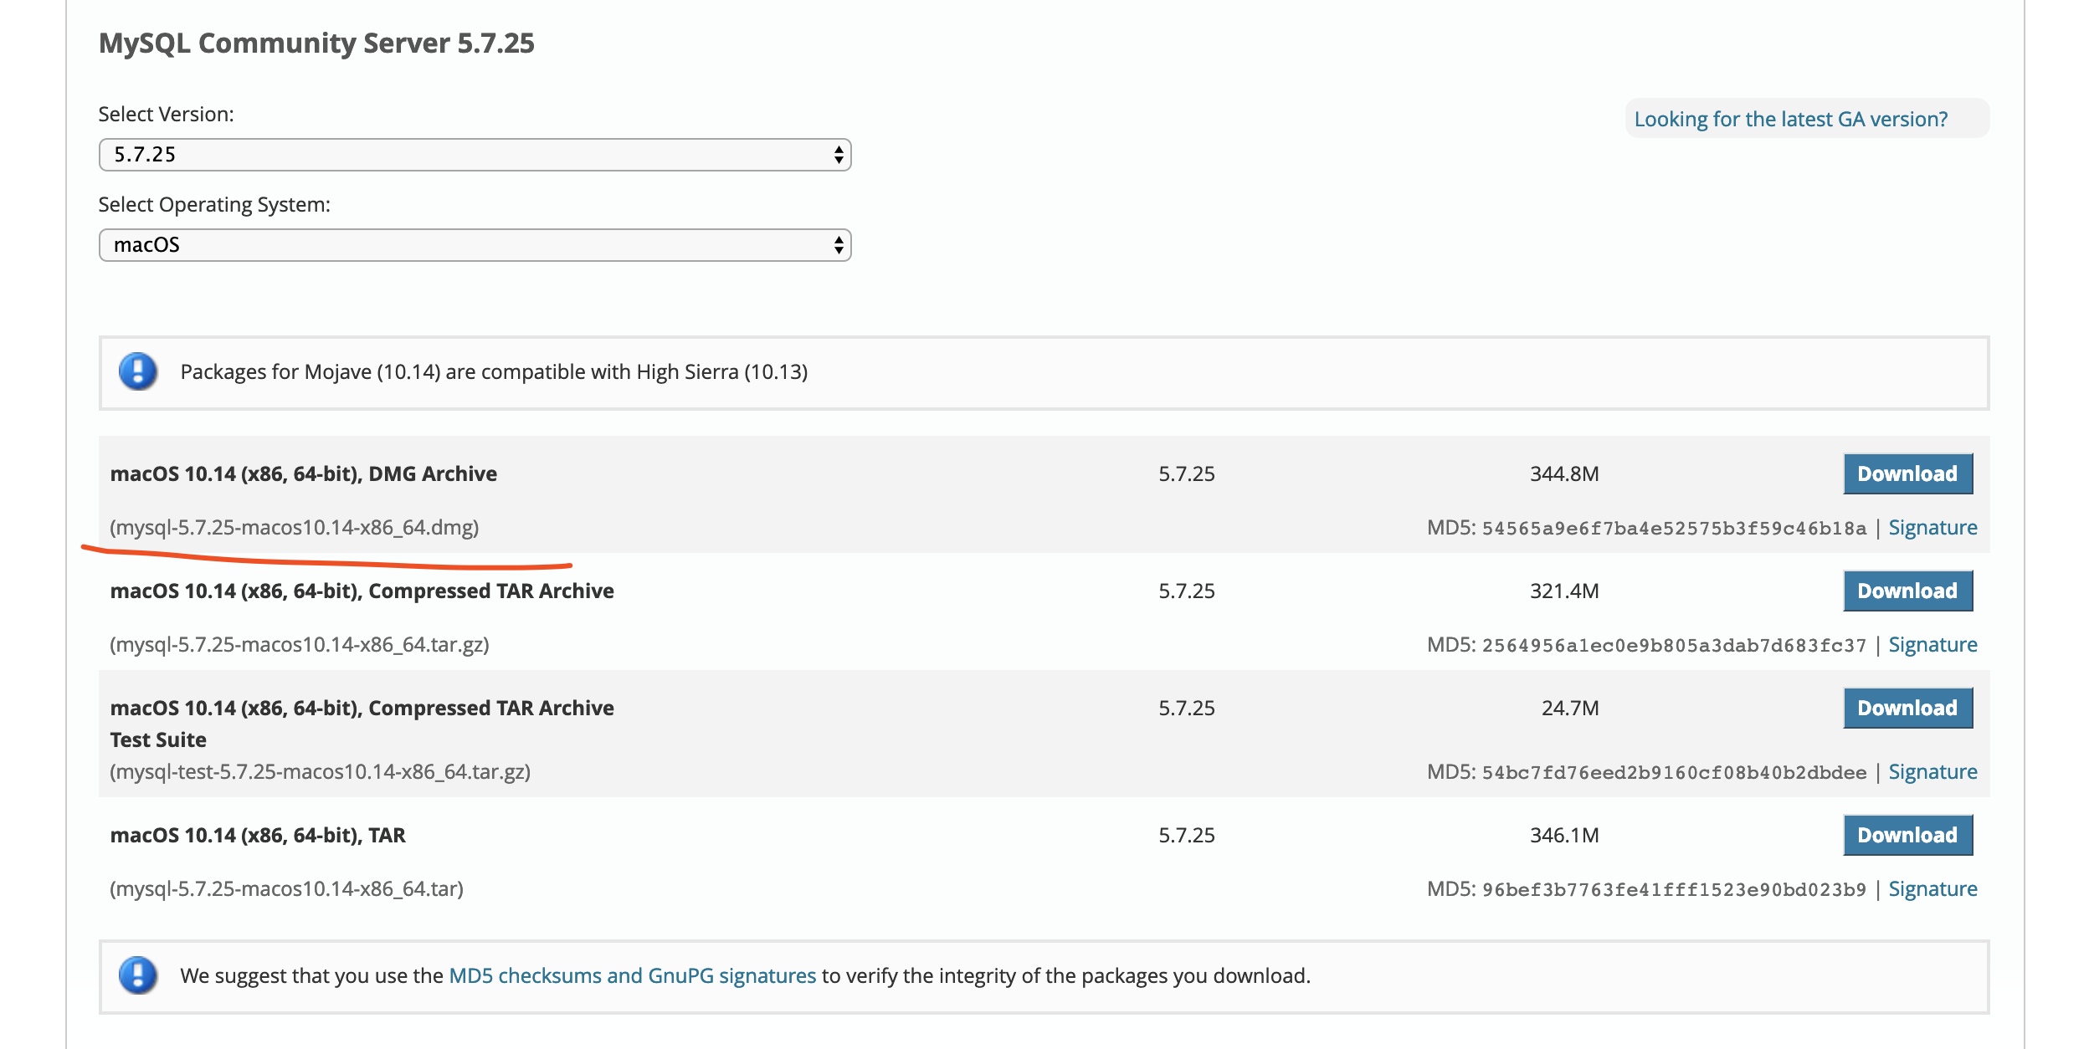Screen dimensions: 2089x1049
Task: Click the MD5 hash 54bc7fd76eed2b9160cf08b40b2dbdee
Action: pos(1674,773)
